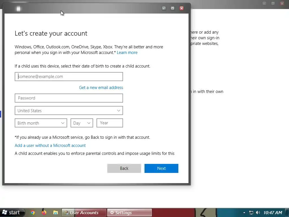Open the United States country dropdown

click(69, 110)
